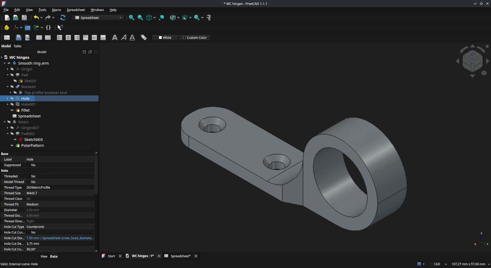491x268 pixels.
Task: Refresh the document with the recompute icon
Action: (x=63, y=18)
